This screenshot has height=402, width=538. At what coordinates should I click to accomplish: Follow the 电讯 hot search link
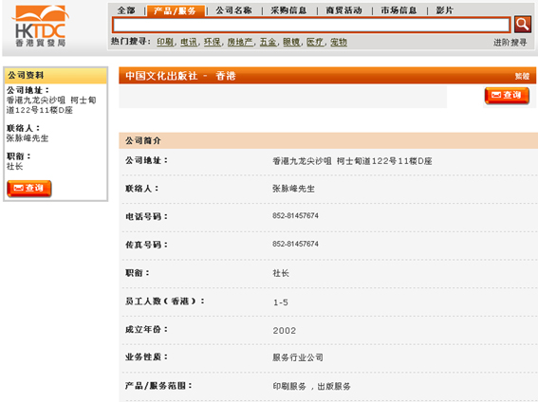pos(189,42)
